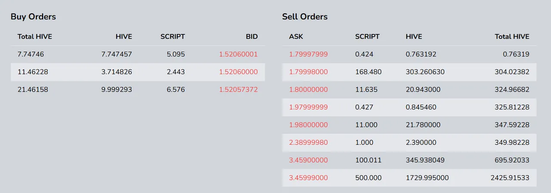Click the 1.79998000 ask price
The height and width of the screenshot is (193, 551).
308,72
